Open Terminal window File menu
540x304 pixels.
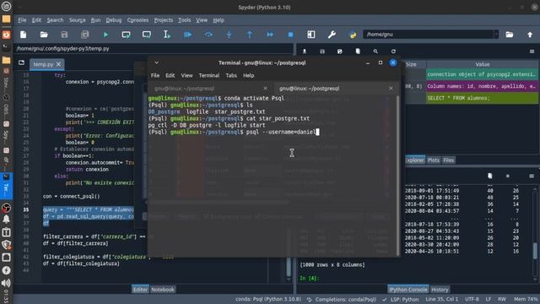pos(155,75)
